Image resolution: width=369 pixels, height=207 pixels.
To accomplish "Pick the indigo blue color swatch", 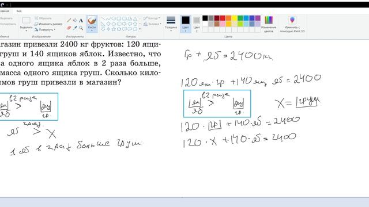I will (252, 18).
